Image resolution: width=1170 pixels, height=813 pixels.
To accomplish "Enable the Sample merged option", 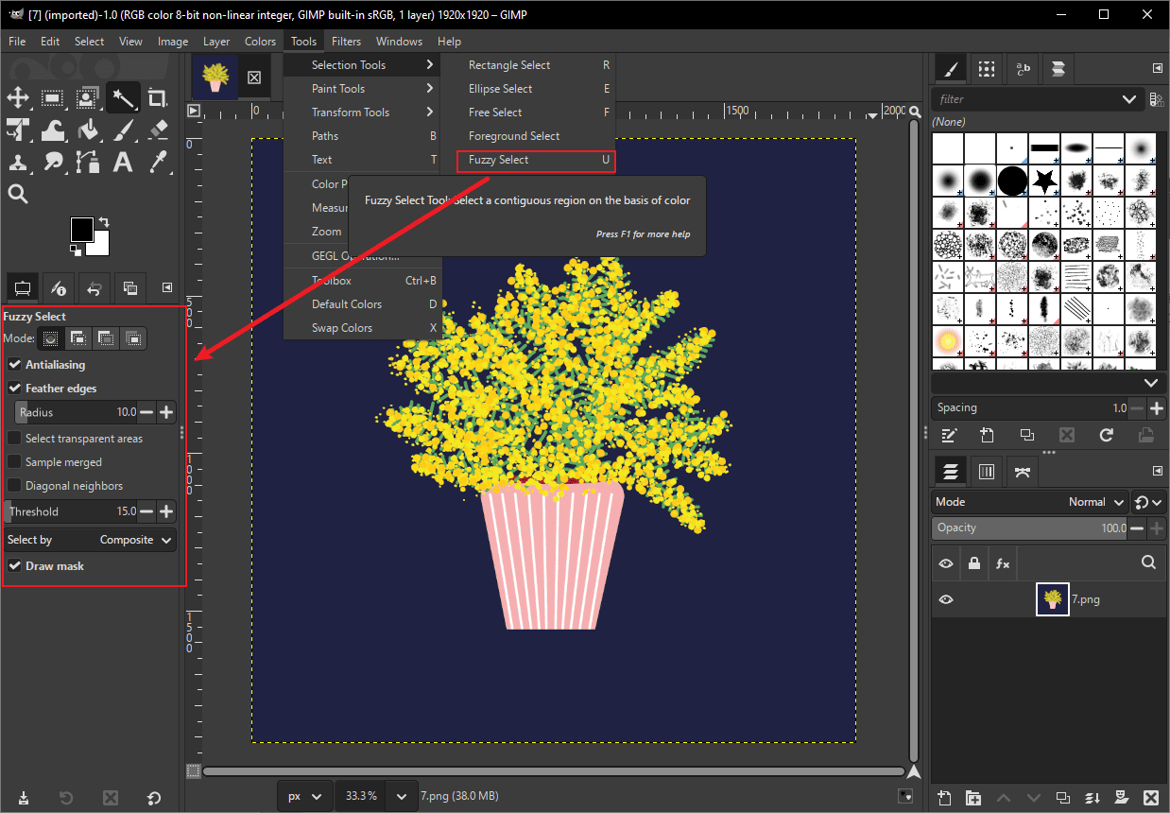I will coord(15,461).
